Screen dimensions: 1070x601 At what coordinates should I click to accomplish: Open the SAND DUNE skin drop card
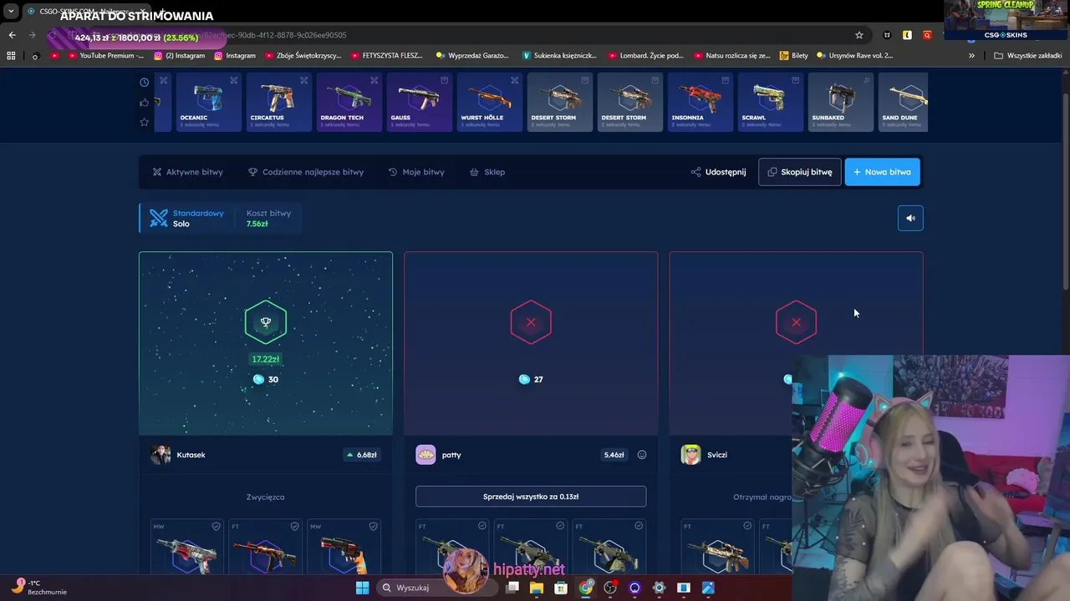click(x=903, y=102)
